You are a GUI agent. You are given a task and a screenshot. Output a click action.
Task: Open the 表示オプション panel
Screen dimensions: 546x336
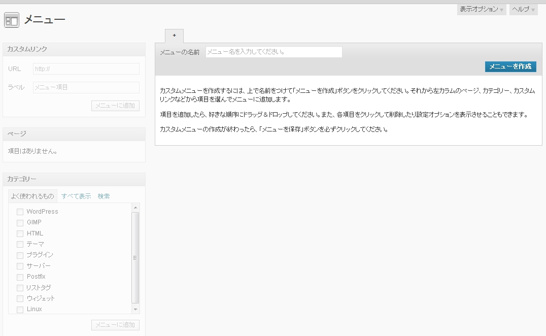coord(479,9)
